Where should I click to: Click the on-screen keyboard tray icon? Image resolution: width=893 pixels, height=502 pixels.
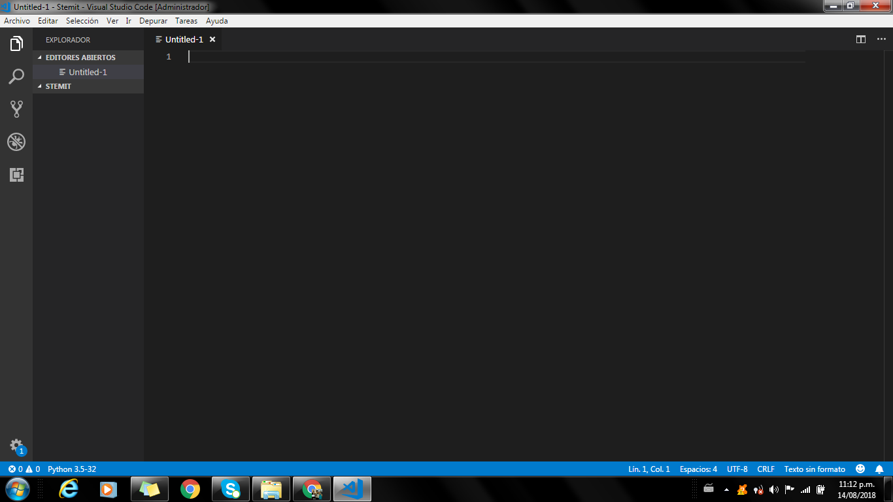tap(709, 489)
